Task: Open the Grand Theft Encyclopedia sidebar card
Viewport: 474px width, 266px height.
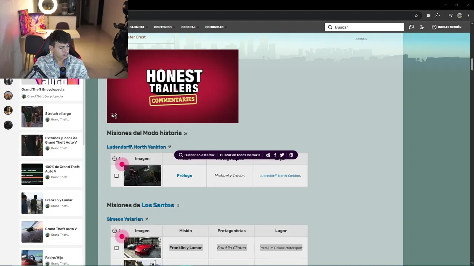Action: pos(51,90)
